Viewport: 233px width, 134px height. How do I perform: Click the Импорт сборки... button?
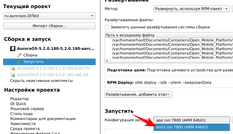49,26
